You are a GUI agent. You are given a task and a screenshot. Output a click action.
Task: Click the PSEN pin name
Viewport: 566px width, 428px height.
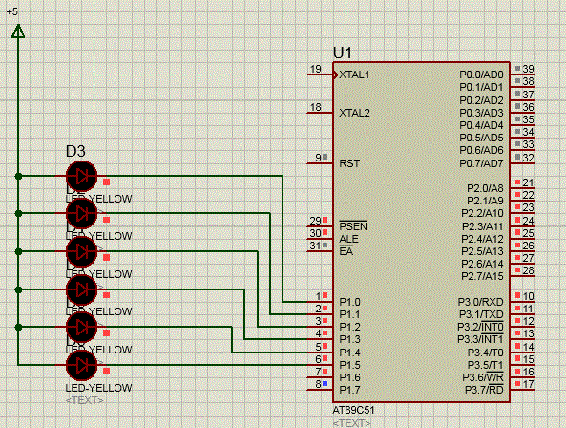tap(353, 226)
